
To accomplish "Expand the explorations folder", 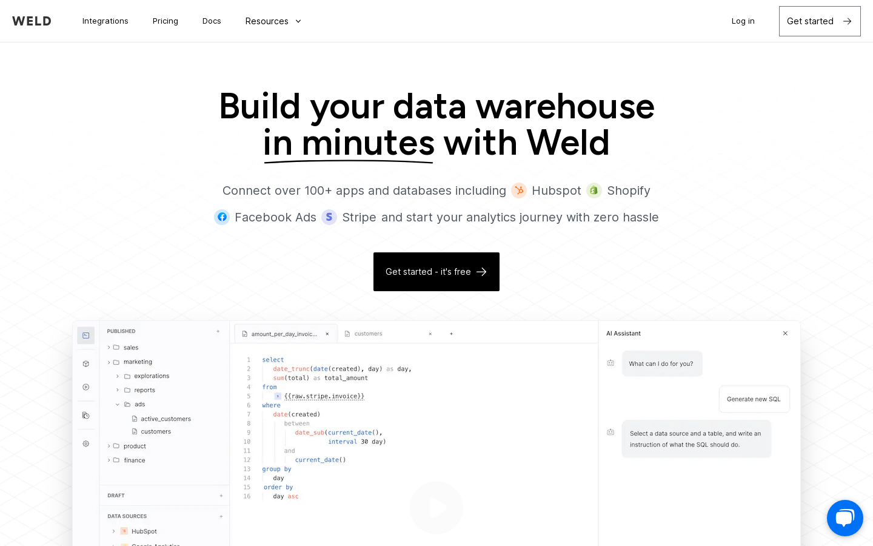I will (118, 376).
